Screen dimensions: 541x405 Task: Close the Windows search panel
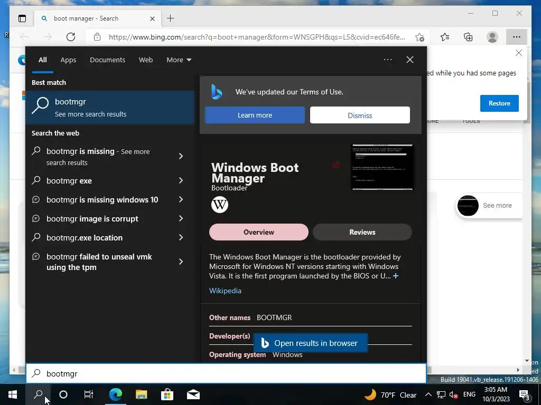410,60
